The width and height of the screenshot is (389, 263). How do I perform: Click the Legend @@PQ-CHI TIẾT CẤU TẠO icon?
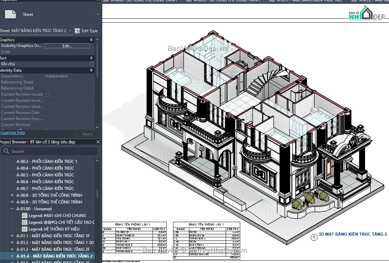pos(25,222)
